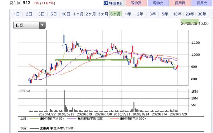Show the 5年 chart
The width and height of the screenshot is (213, 133).
[x=165, y=14]
